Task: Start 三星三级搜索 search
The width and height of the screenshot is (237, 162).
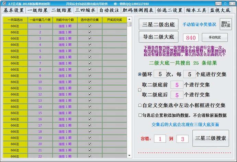Action: tap(210, 138)
